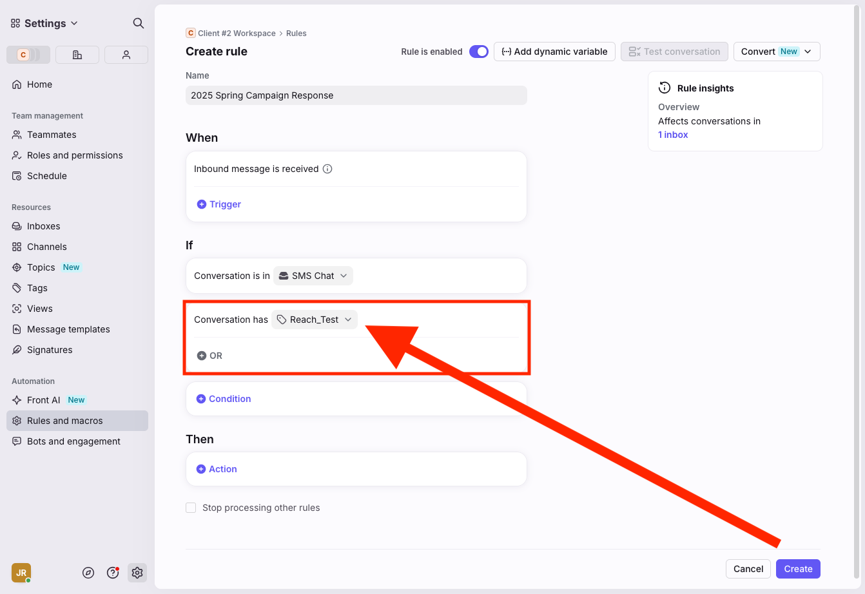Go to Message templates in sidebar
Image resolution: width=865 pixels, height=594 pixels.
tap(68, 329)
